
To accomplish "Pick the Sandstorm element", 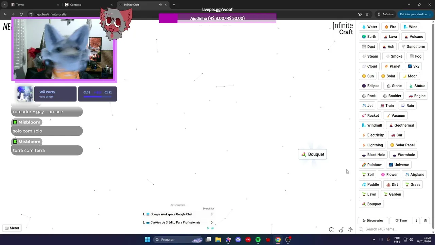I will (413, 47).
